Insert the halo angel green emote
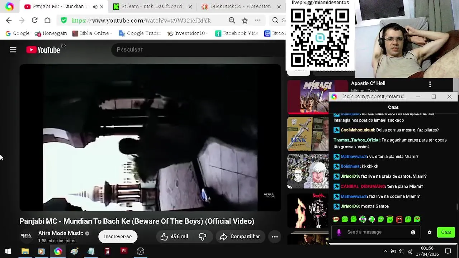The width and height of the screenshot is (459, 258). pyautogui.click(x=390, y=219)
